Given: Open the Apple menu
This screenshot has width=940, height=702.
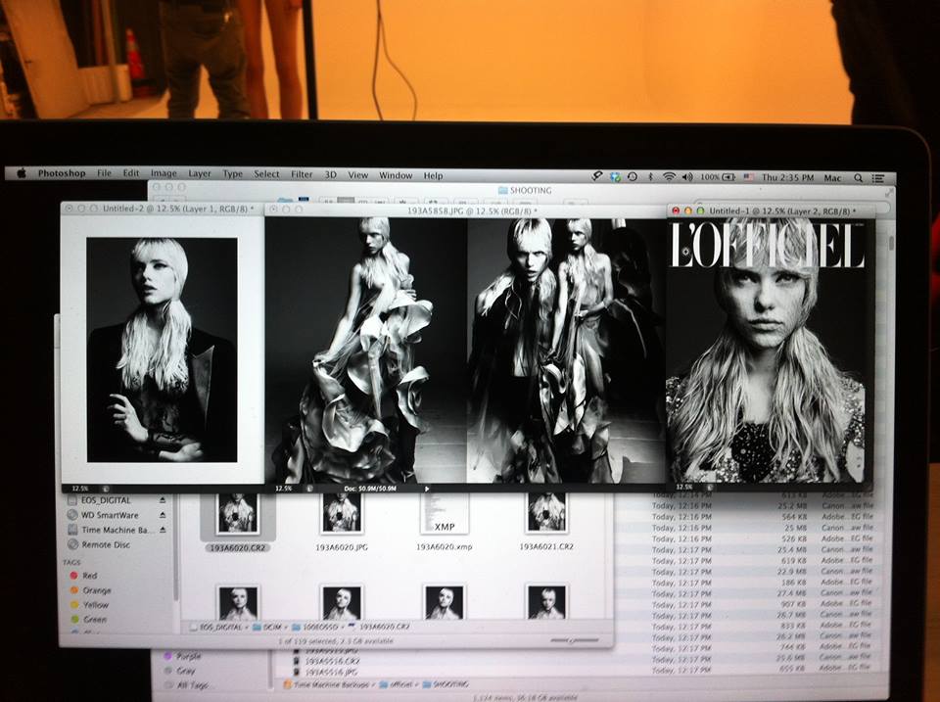Looking at the screenshot, I should click(22, 173).
